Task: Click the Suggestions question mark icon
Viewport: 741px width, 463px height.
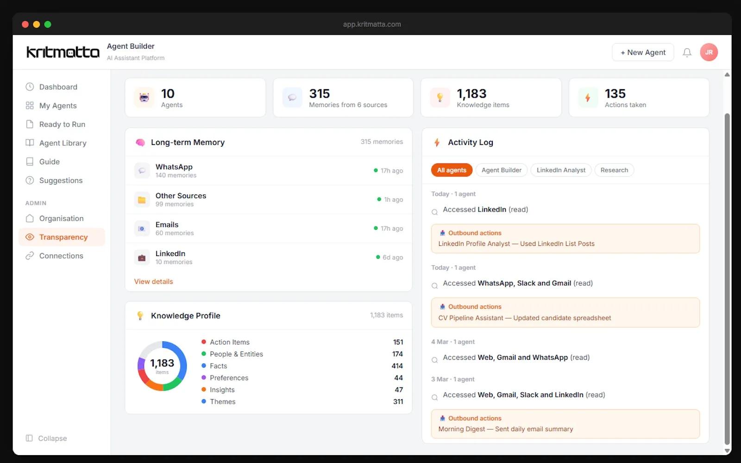Action: point(30,181)
